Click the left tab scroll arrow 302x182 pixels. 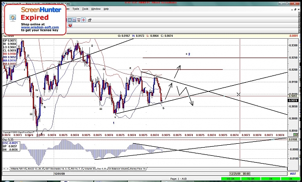pos(4,168)
